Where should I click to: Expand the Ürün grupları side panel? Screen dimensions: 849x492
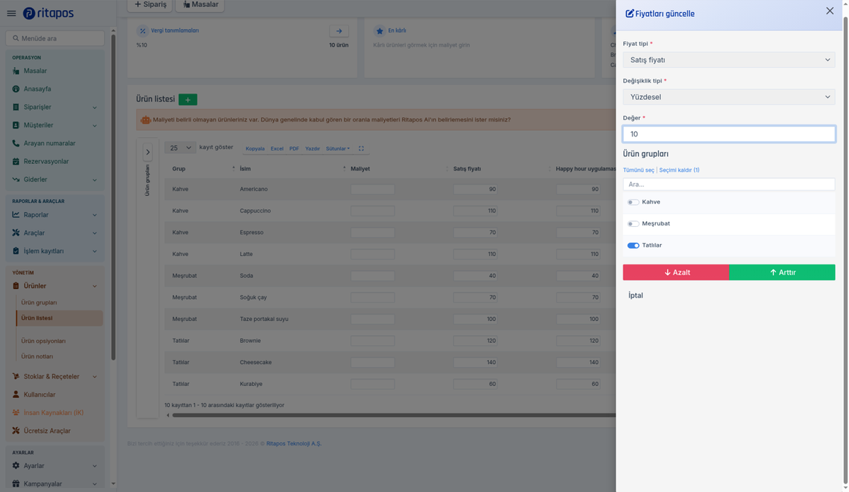pos(148,152)
